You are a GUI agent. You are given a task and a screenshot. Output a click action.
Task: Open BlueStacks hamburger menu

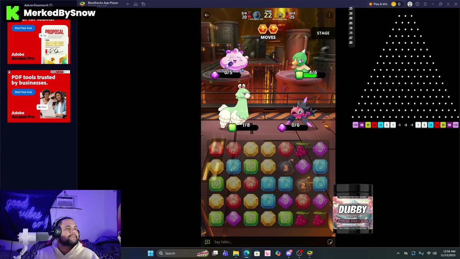(425, 4)
